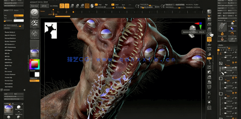
Task: Expand the first folder icon in subtool list
Action: point(221,63)
